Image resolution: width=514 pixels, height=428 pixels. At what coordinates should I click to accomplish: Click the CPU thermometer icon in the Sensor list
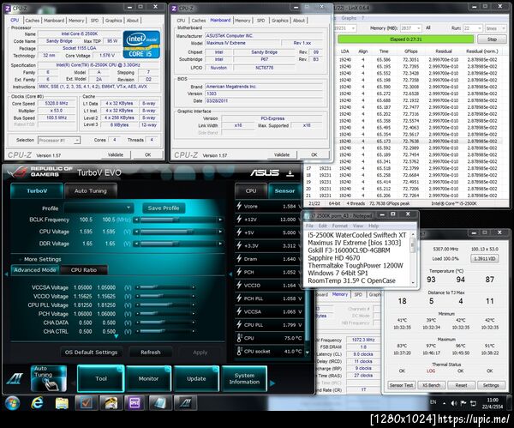pyautogui.click(x=240, y=338)
